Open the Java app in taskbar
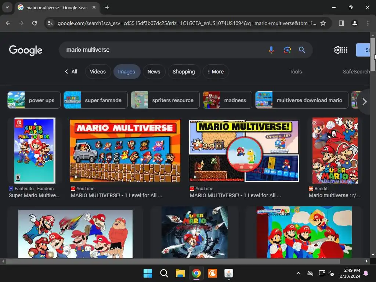Viewport: 376px width, 282px height. pyautogui.click(x=229, y=273)
